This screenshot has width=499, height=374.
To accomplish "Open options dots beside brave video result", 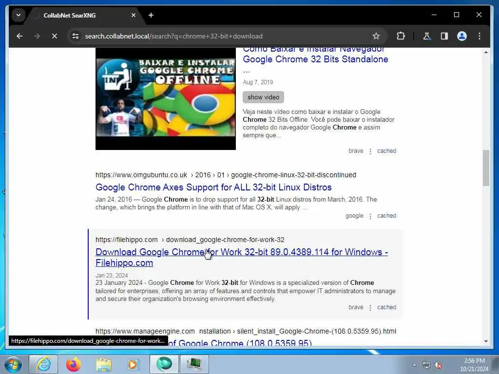I will point(370,151).
